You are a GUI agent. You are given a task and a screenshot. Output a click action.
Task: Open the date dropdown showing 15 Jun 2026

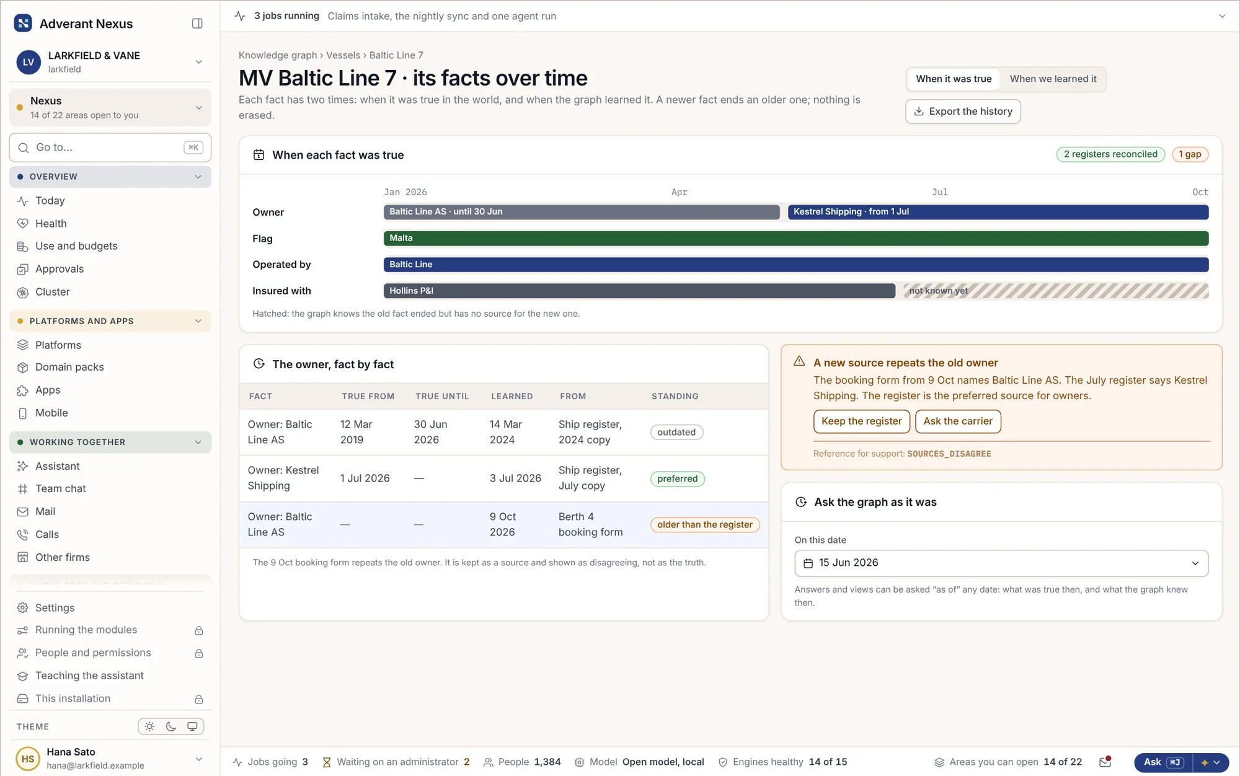[x=1001, y=563]
